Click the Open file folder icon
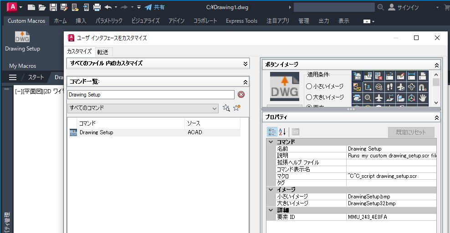Image resolution: width=450 pixels, height=233 pixels. point(42,7)
